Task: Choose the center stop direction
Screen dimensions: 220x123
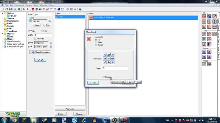Action: (109, 58)
